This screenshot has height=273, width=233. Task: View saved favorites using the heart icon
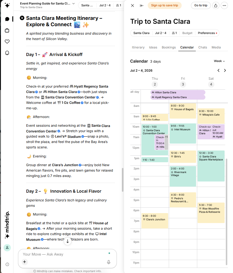7,42
